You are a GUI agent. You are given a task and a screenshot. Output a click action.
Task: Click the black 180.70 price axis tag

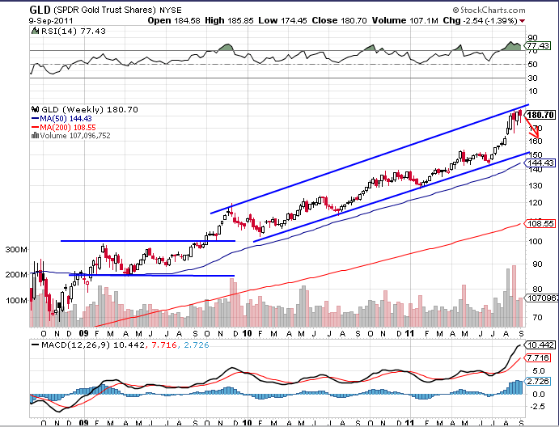click(x=540, y=115)
